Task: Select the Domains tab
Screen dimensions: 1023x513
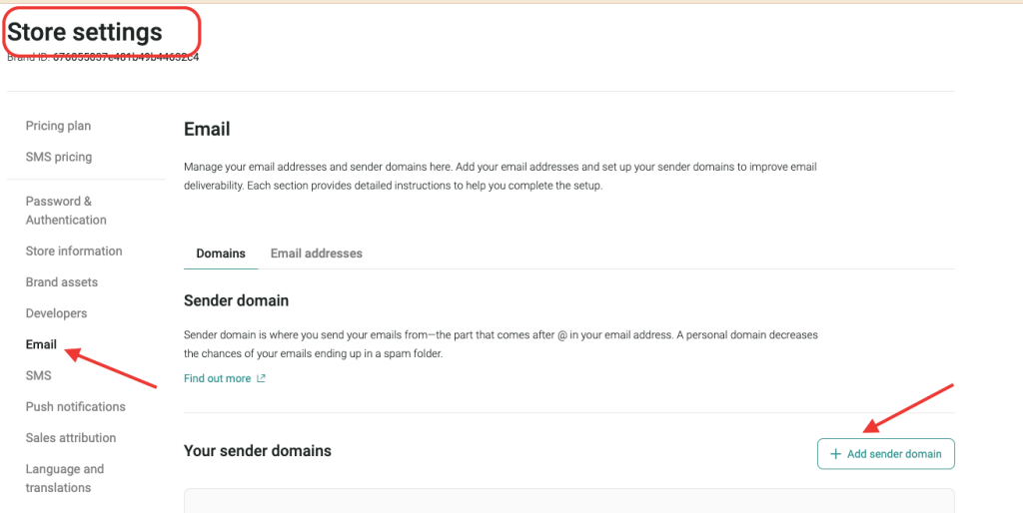Action: coord(221,254)
